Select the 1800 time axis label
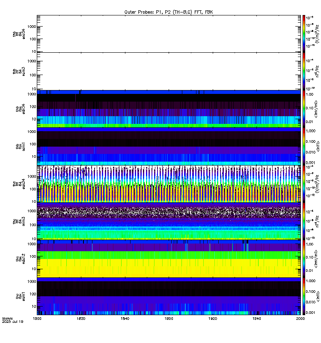 coord(37,319)
